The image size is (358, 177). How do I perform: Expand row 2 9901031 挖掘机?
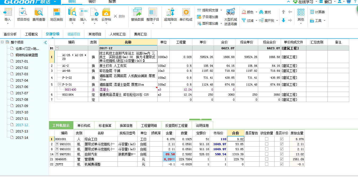[57, 144]
